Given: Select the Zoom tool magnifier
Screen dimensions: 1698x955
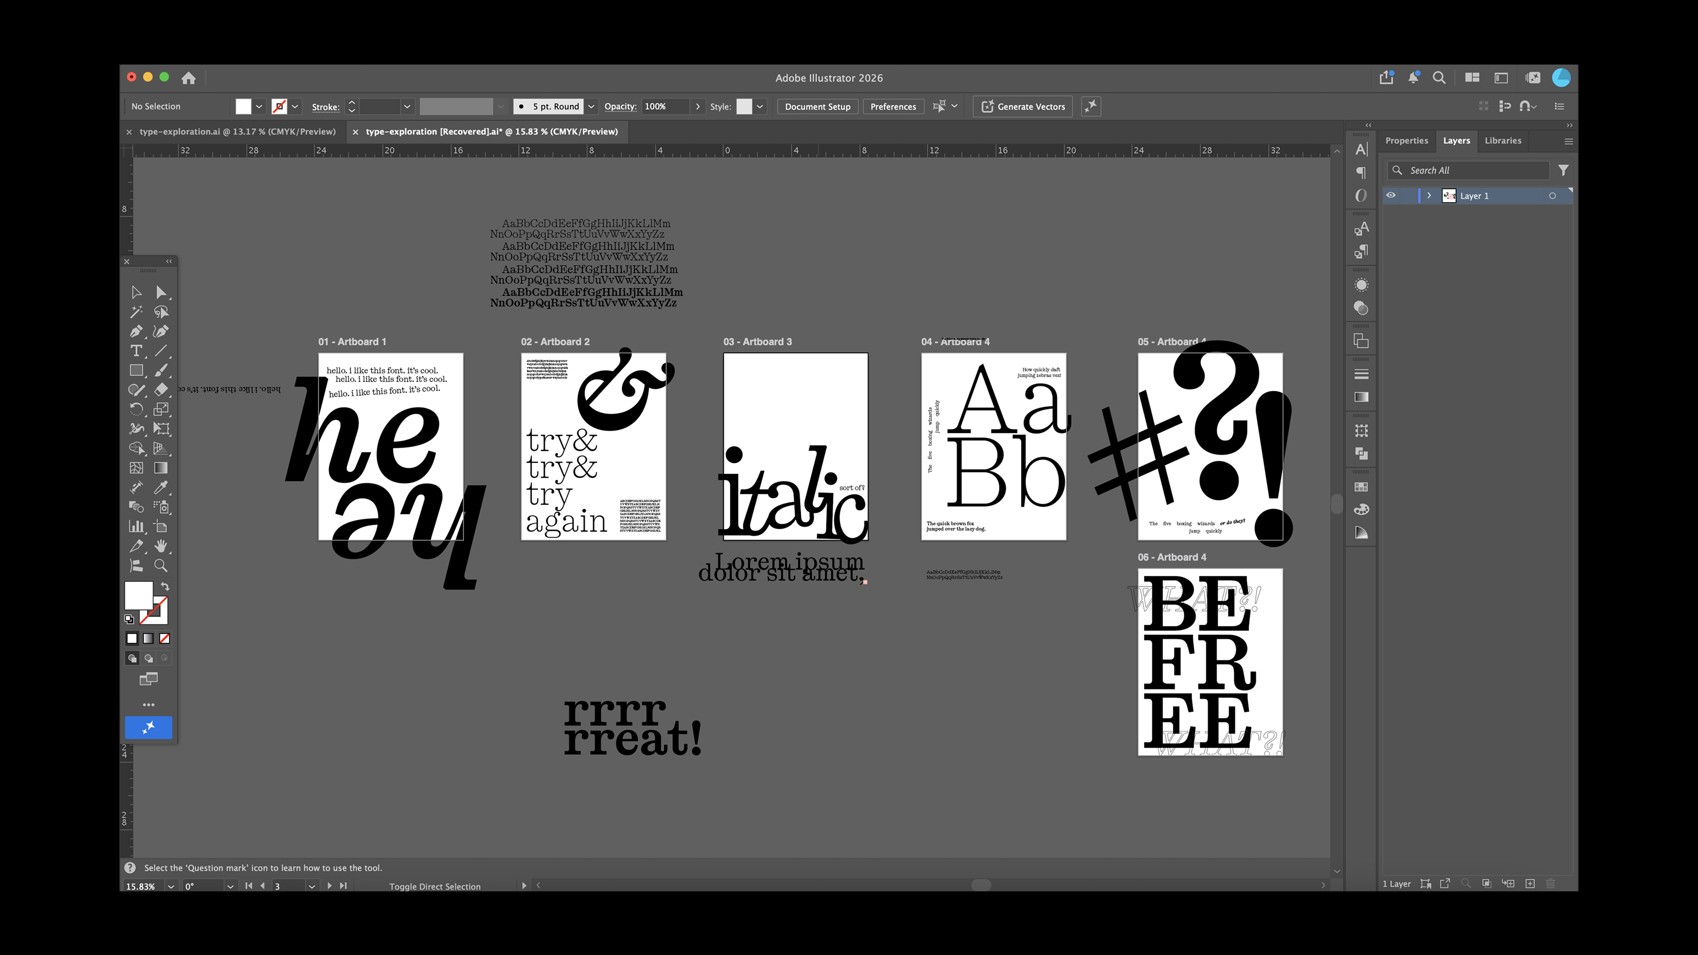Looking at the screenshot, I should [161, 565].
